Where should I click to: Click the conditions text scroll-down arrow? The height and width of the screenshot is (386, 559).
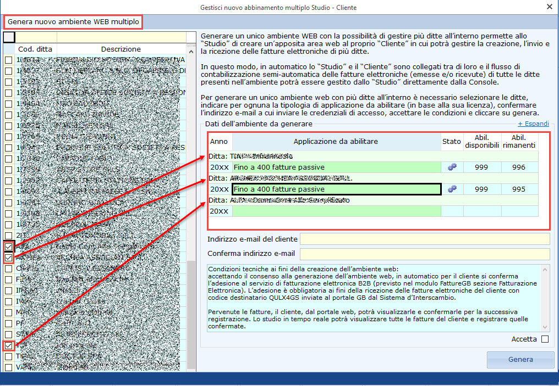pos(545,327)
